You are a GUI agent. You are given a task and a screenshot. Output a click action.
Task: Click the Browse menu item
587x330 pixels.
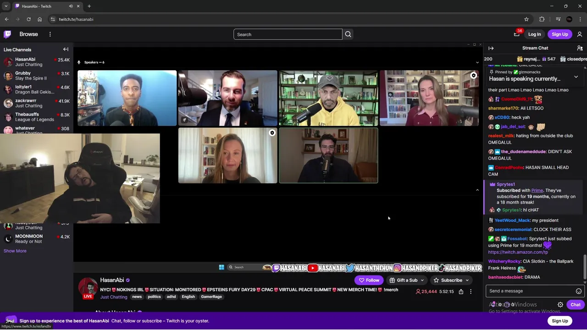pyautogui.click(x=28, y=34)
